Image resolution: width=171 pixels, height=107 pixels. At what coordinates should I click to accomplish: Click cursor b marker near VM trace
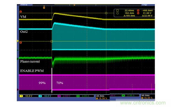(20, 12)
